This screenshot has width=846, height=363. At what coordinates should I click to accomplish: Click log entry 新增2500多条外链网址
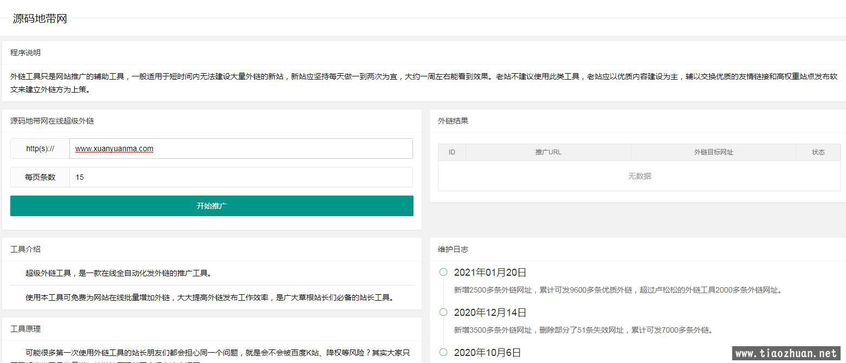click(618, 290)
